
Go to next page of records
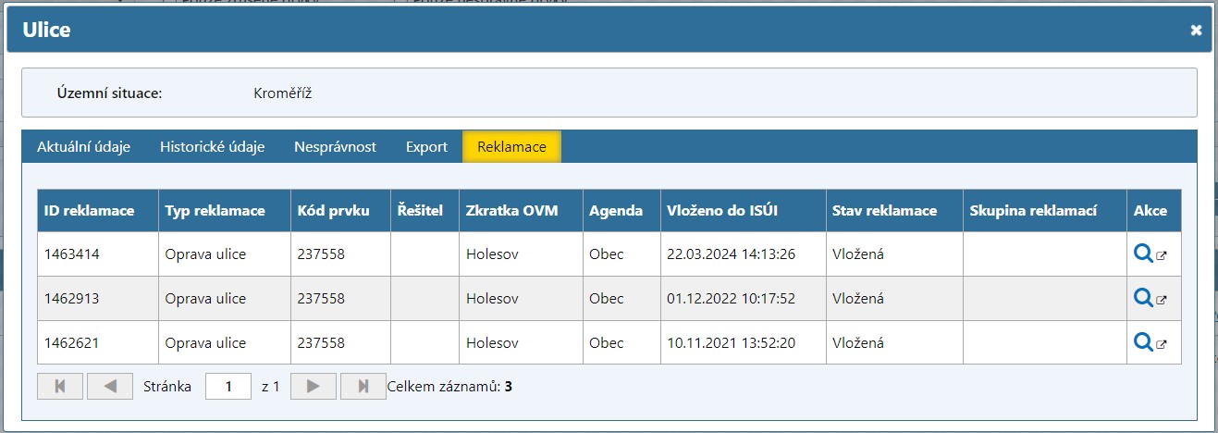click(x=313, y=386)
